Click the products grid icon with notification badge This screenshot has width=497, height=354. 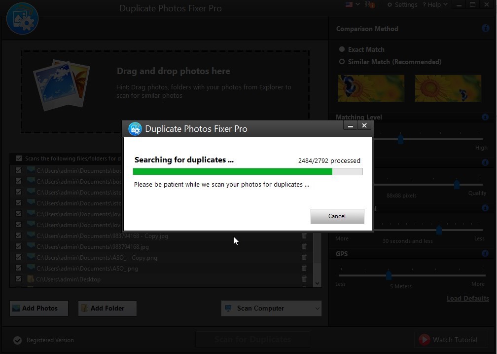pyautogui.click(x=368, y=4)
